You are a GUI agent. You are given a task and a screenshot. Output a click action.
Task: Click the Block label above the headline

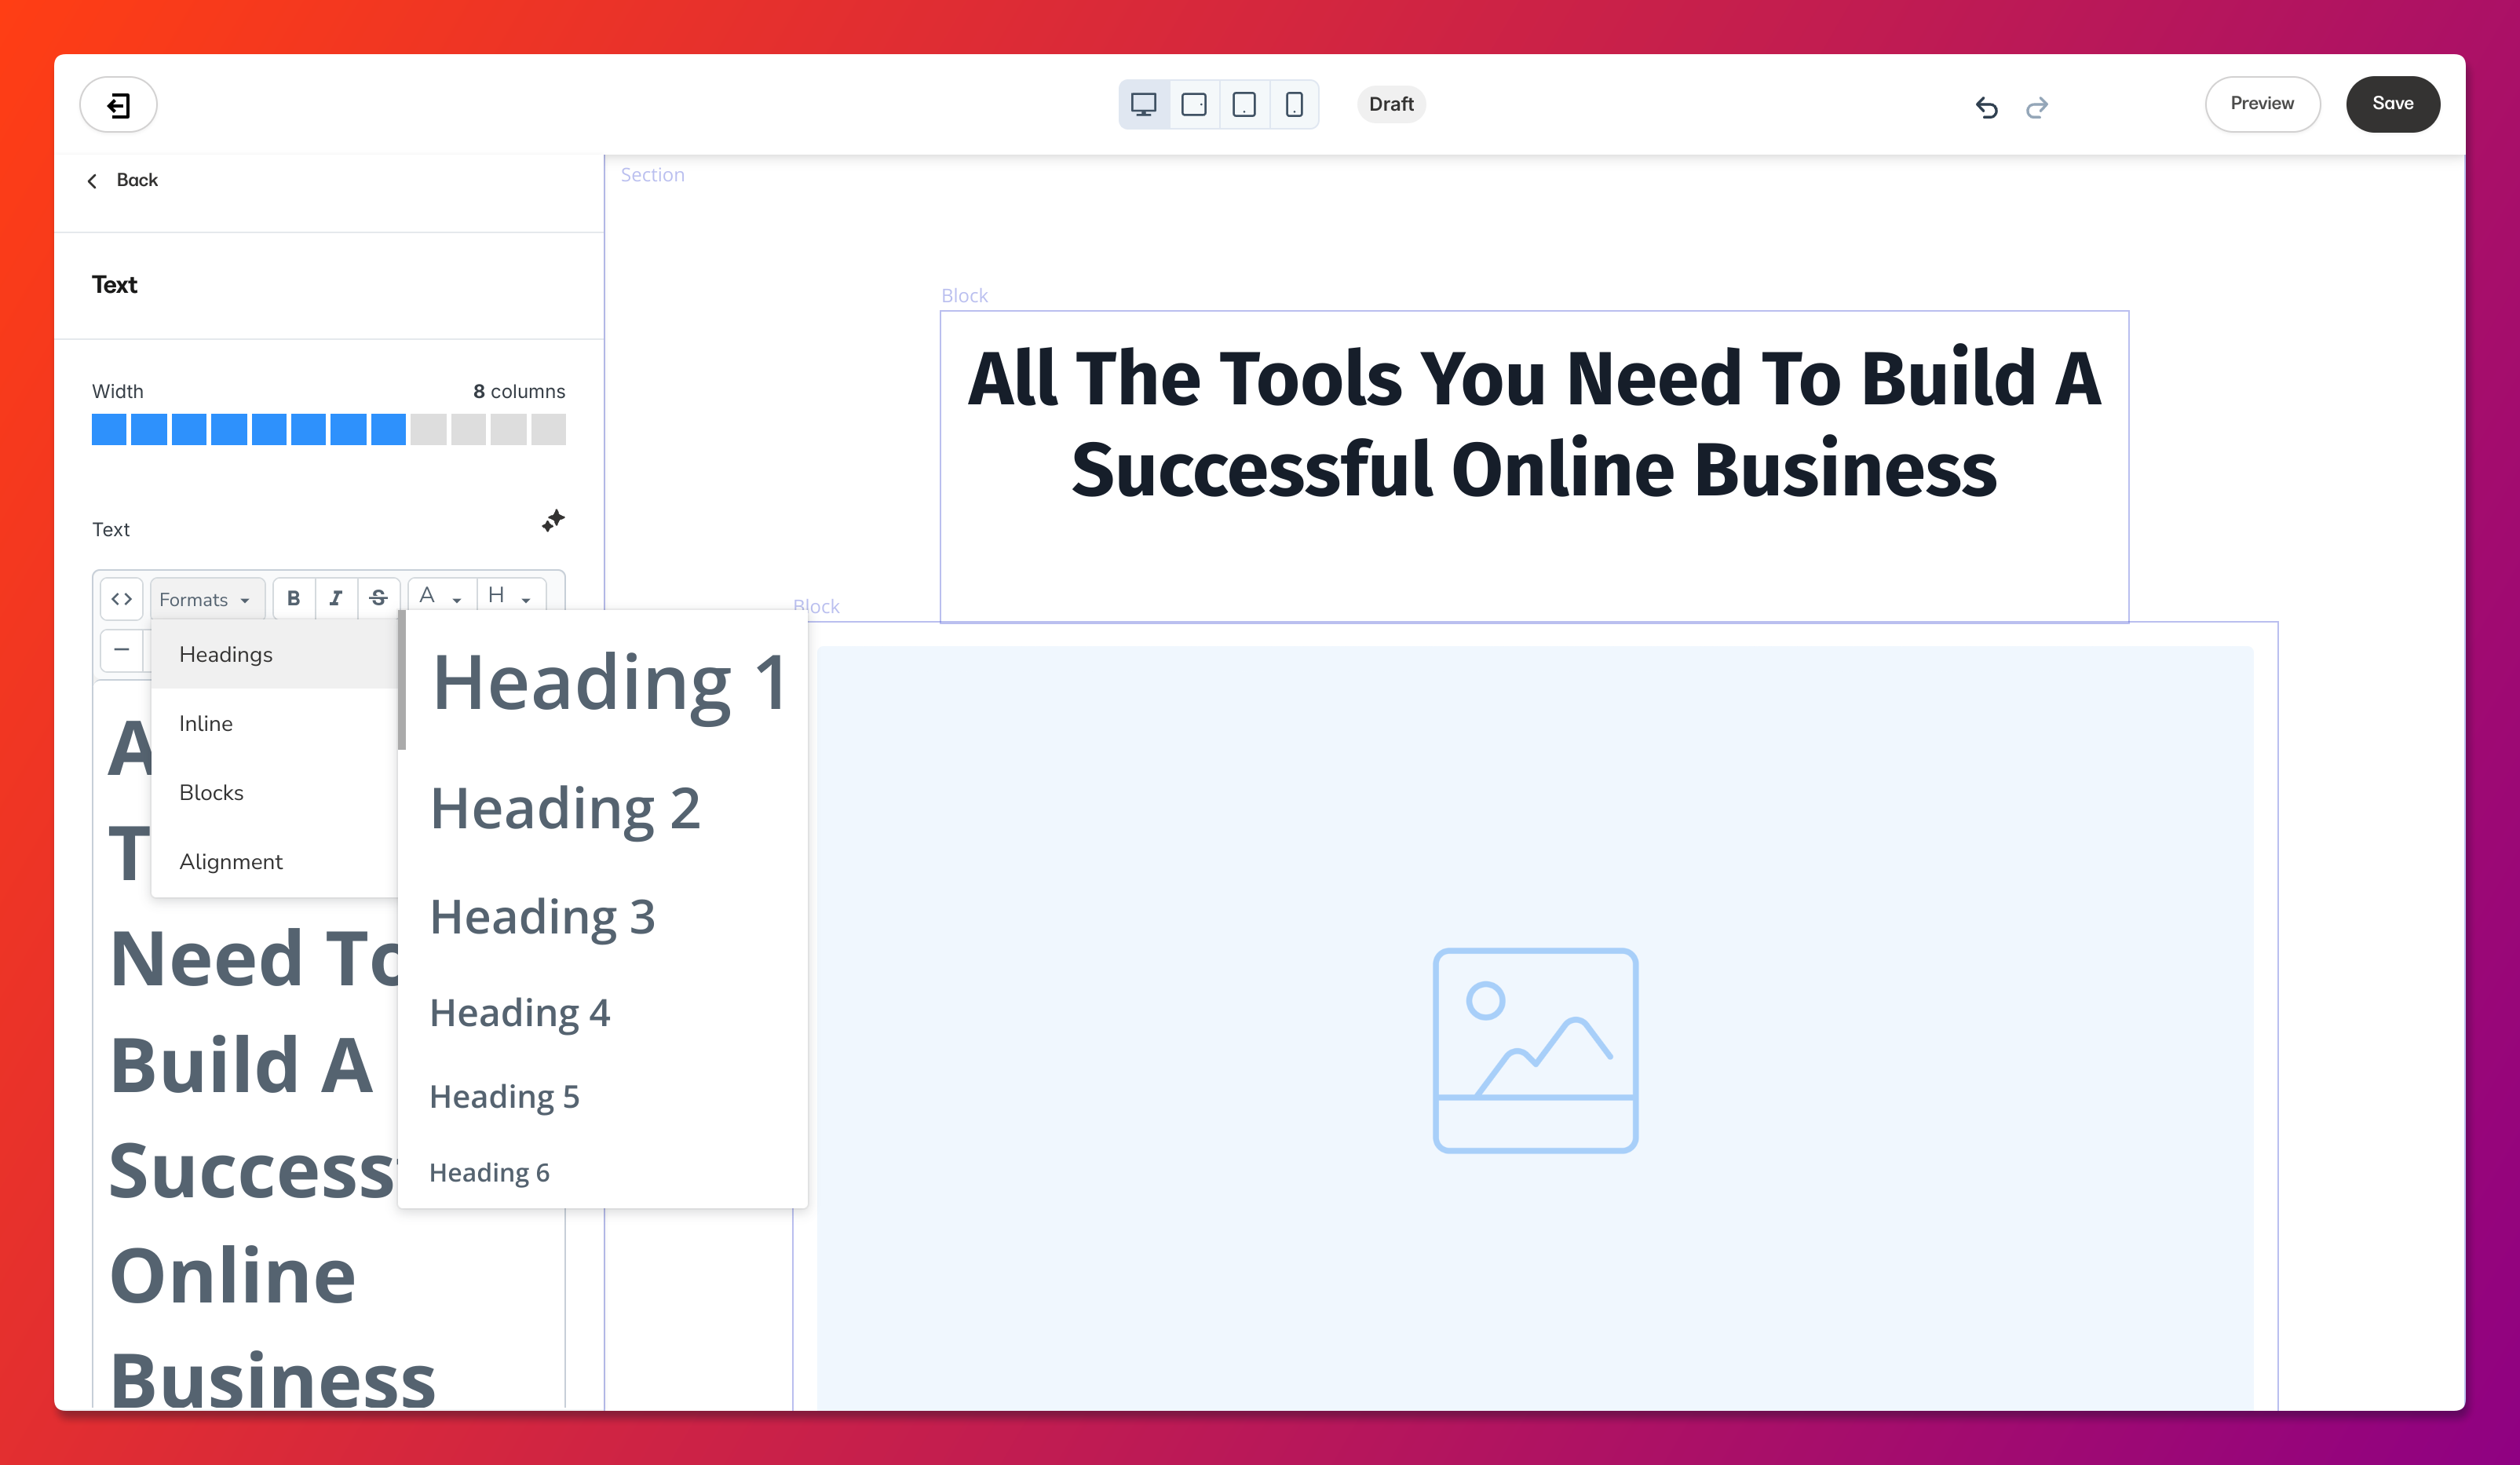(964, 296)
